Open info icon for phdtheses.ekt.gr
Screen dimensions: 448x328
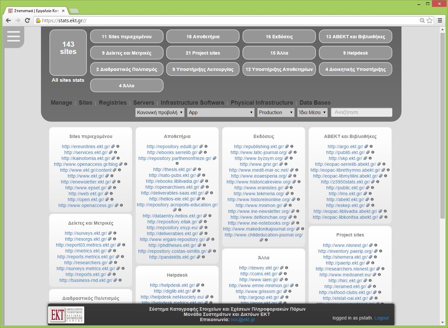(x=204, y=245)
